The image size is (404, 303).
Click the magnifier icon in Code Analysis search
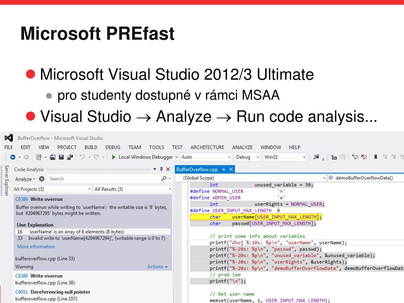164,179
